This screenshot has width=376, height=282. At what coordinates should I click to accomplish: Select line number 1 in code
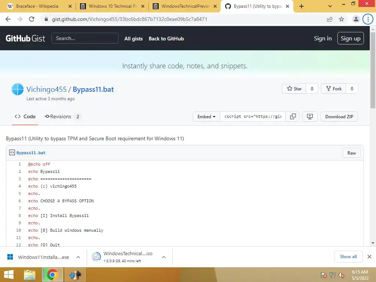click(20, 164)
